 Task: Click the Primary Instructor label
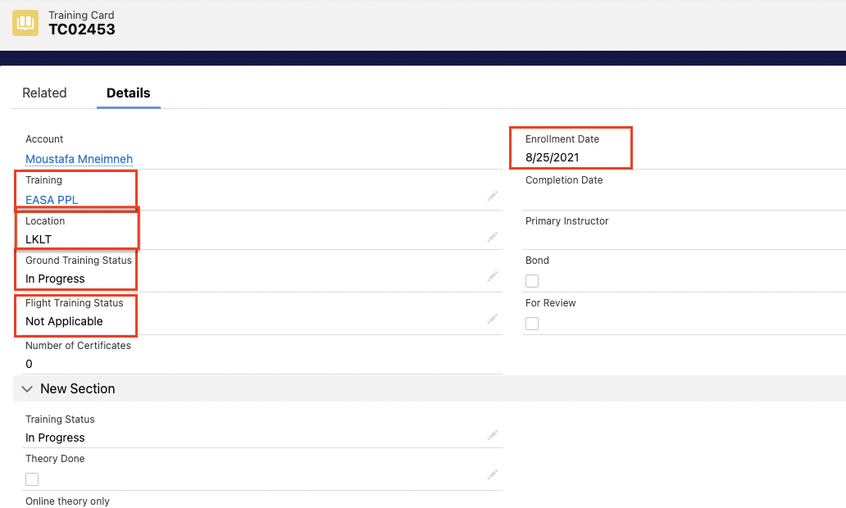coord(567,221)
